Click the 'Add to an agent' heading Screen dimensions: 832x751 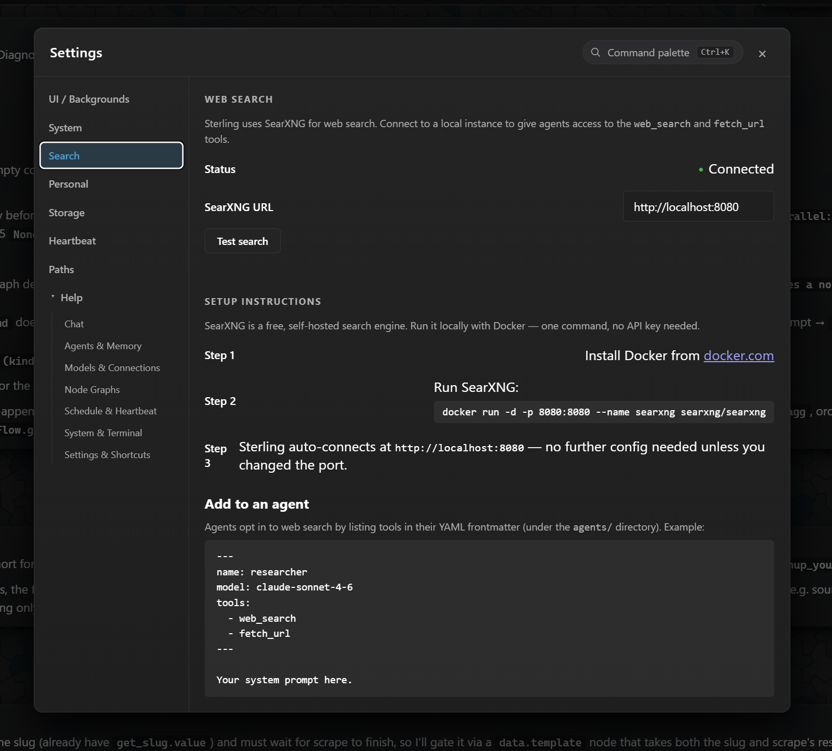point(256,504)
